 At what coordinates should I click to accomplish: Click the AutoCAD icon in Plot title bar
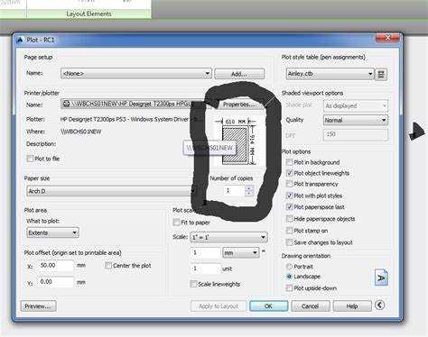point(20,40)
